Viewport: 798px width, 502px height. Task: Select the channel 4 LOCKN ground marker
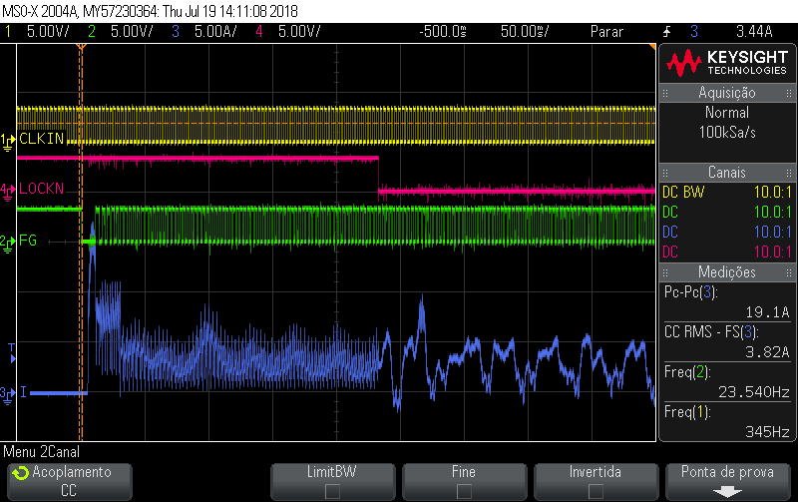(x=7, y=192)
